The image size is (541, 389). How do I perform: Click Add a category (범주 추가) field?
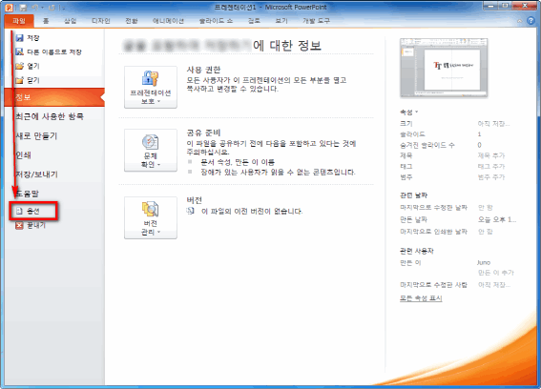(x=491, y=177)
